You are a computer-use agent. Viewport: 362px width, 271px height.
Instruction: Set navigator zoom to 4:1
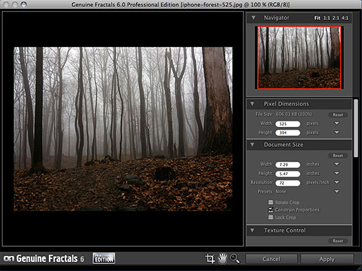click(345, 18)
